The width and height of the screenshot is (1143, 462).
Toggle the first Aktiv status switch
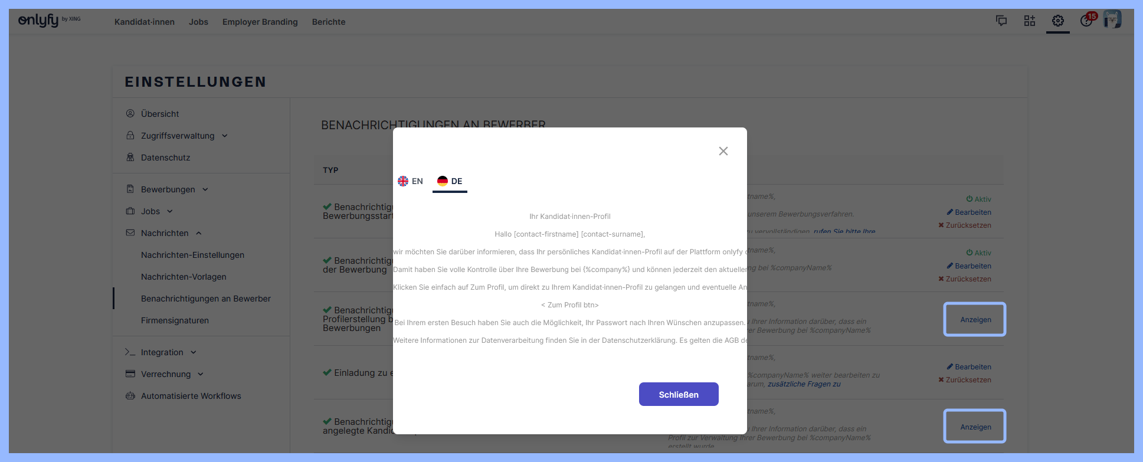[978, 199]
